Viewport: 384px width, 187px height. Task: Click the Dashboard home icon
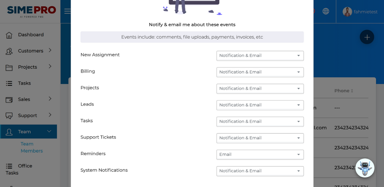point(9,35)
